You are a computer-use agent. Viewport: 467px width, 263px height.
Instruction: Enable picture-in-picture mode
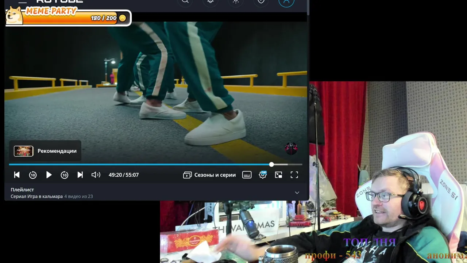point(278,175)
